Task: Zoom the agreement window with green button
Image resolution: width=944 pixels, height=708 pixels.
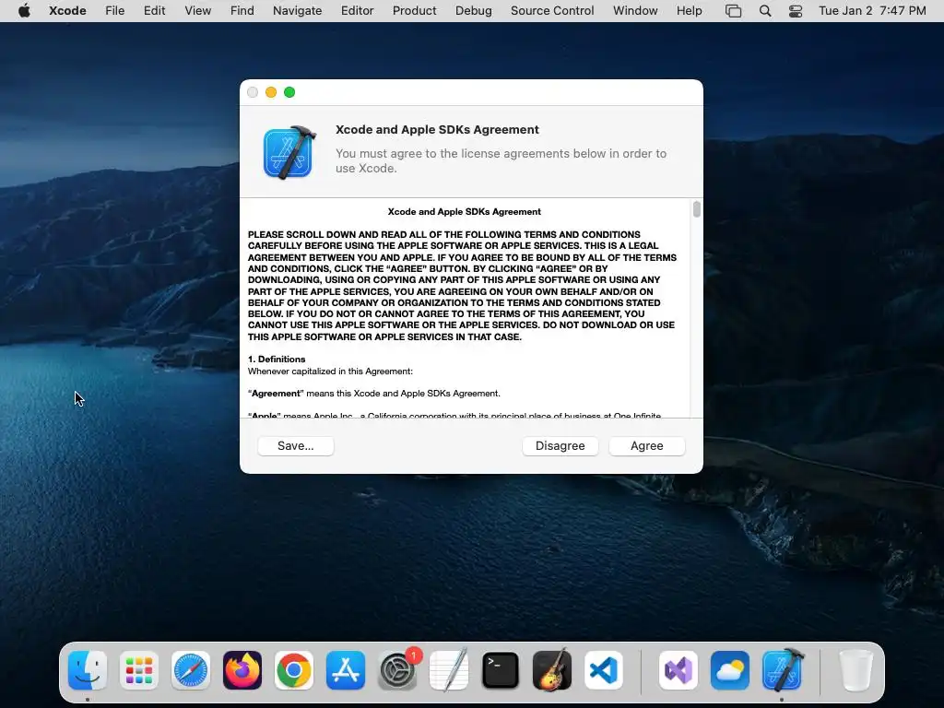Action: tap(289, 92)
